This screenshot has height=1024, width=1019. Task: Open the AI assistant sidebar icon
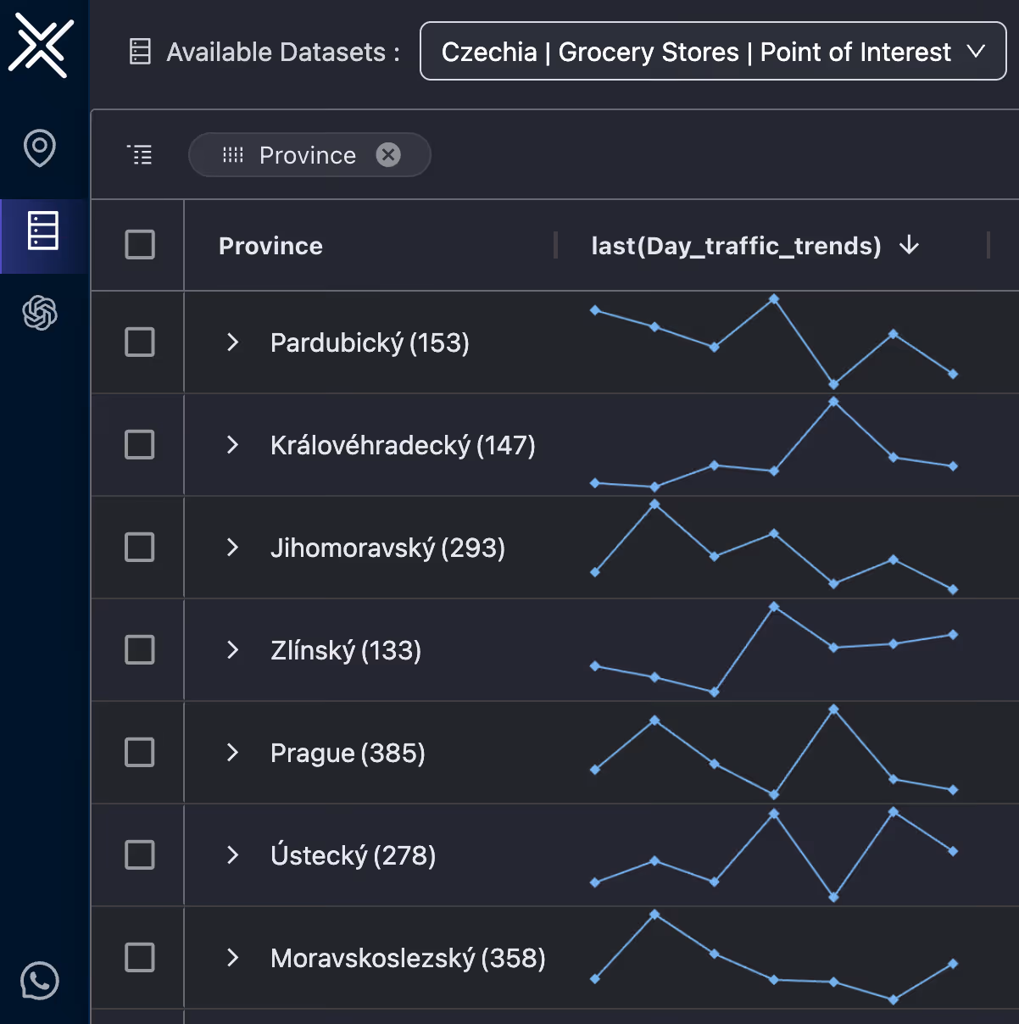tap(40, 313)
